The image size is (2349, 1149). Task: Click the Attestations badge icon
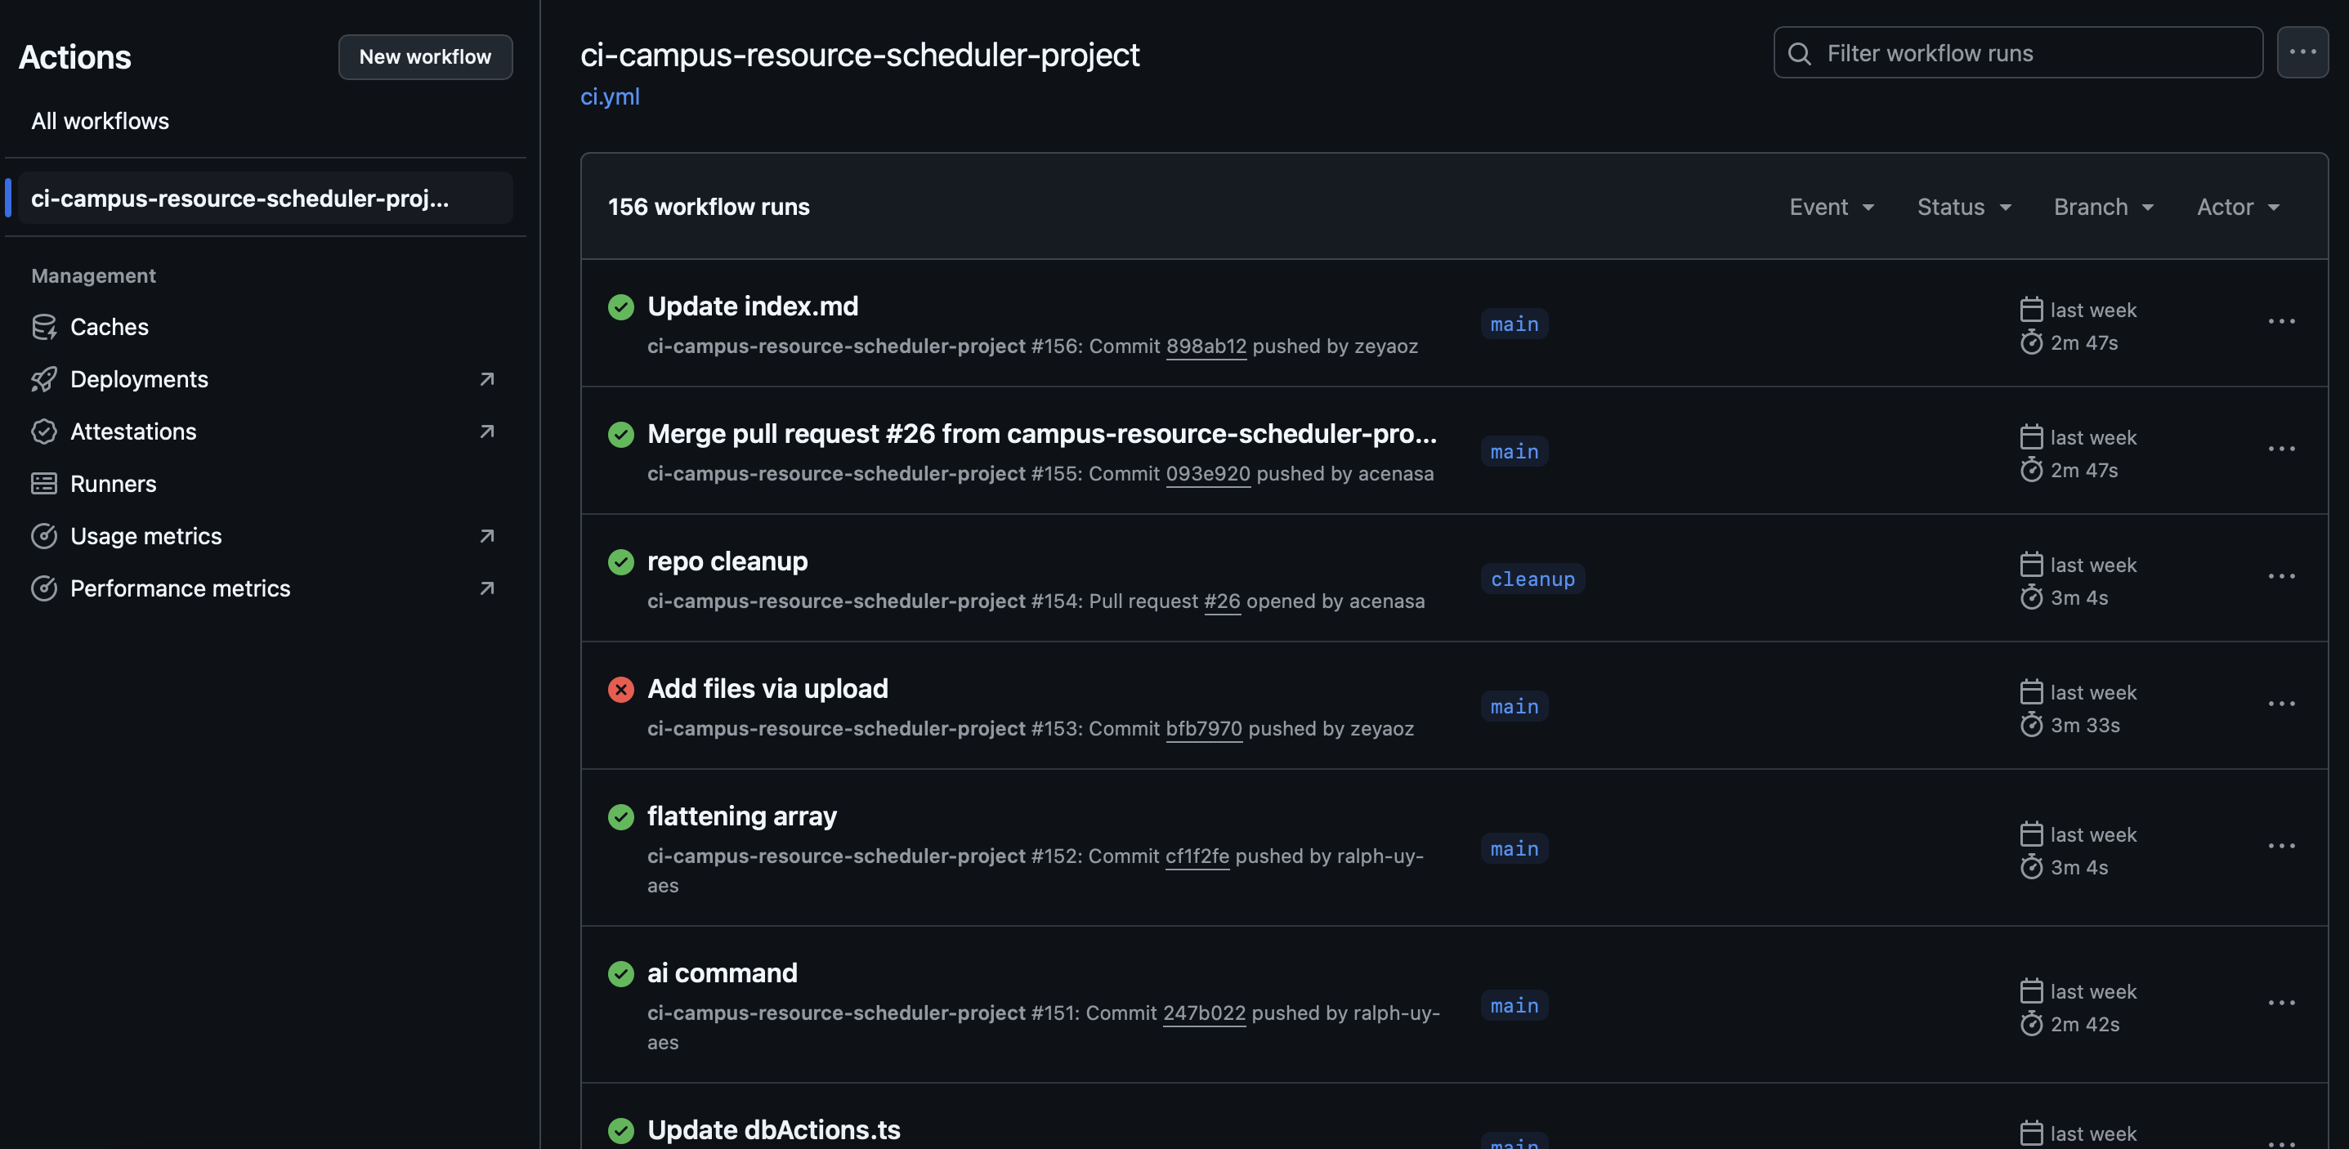click(44, 431)
